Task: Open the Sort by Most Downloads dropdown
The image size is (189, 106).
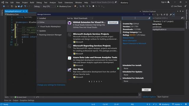Action: point(83,18)
